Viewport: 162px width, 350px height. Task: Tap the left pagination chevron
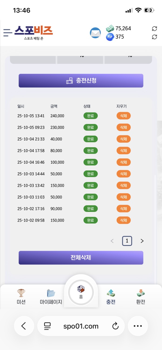(x=112, y=241)
